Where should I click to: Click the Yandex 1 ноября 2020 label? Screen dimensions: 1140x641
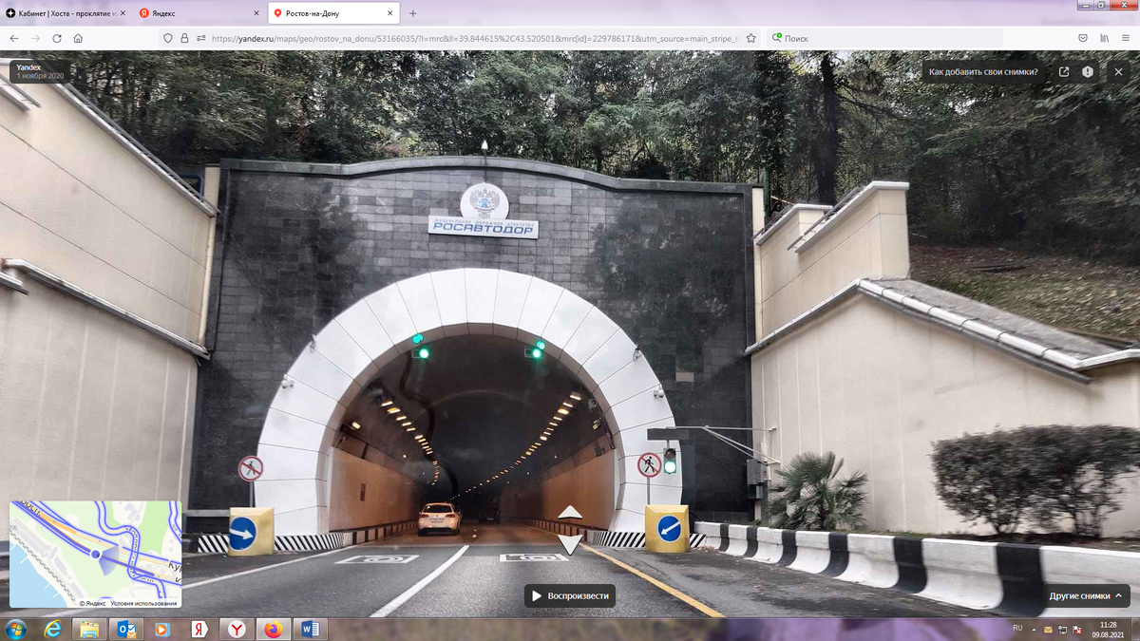tap(39, 71)
